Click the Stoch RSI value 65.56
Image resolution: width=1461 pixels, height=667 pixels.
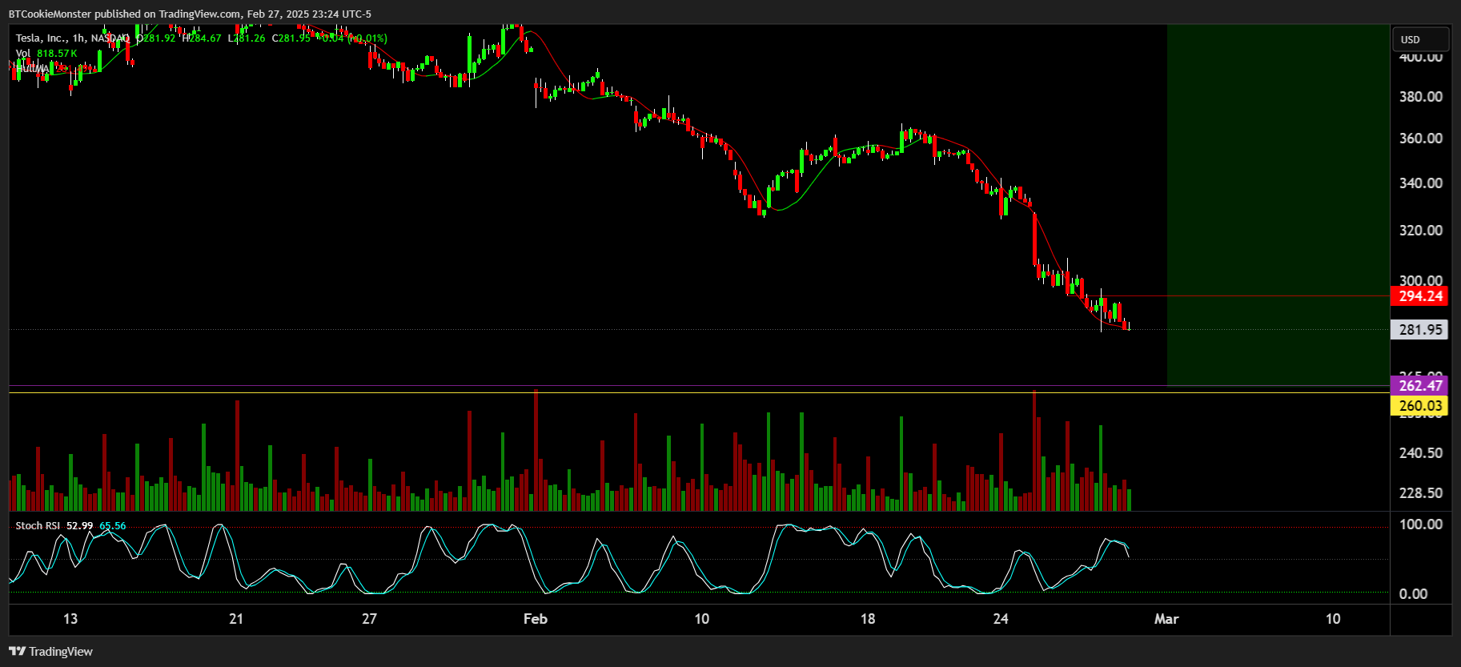[x=113, y=526]
